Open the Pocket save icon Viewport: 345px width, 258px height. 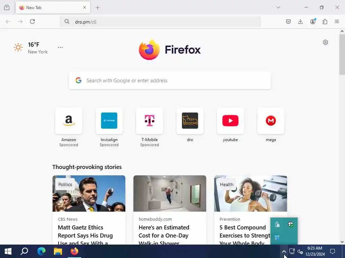(288, 21)
